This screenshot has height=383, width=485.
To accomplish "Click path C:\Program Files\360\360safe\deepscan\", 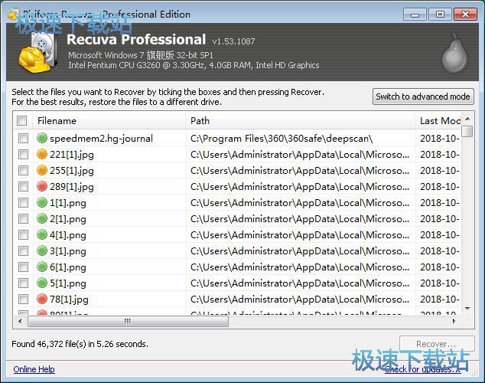I will 282,139.
